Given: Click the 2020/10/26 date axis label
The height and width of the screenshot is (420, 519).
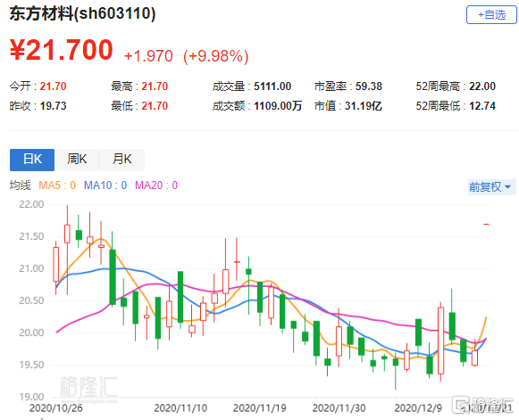Looking at the screenshot, I should (56, 408).
